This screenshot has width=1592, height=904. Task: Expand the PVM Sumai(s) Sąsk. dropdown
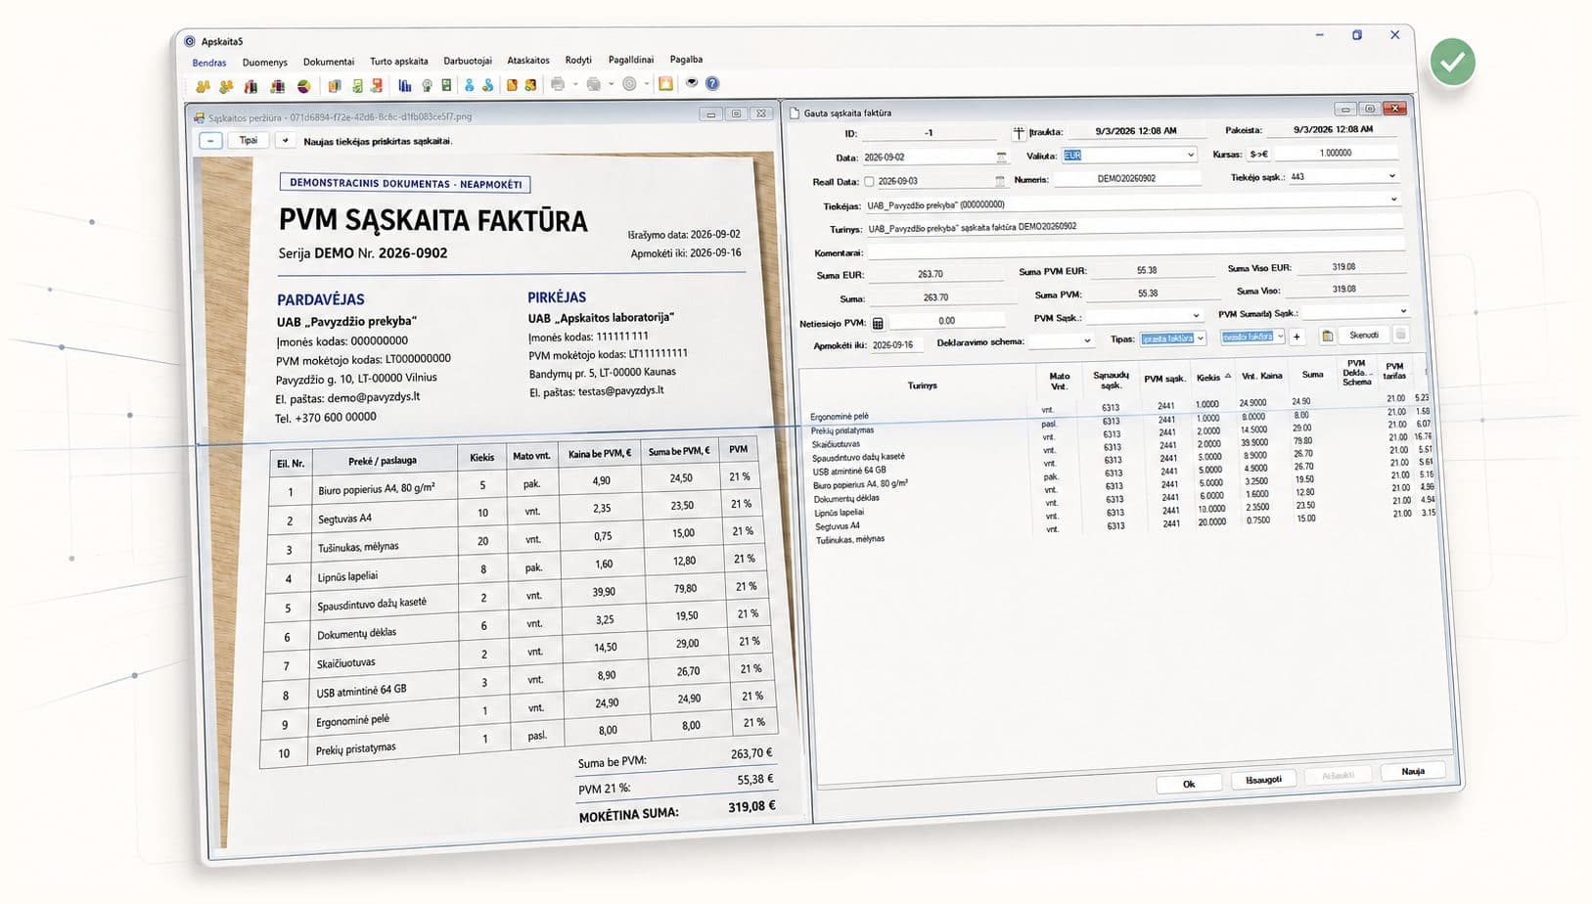[x=1402, y=311]
